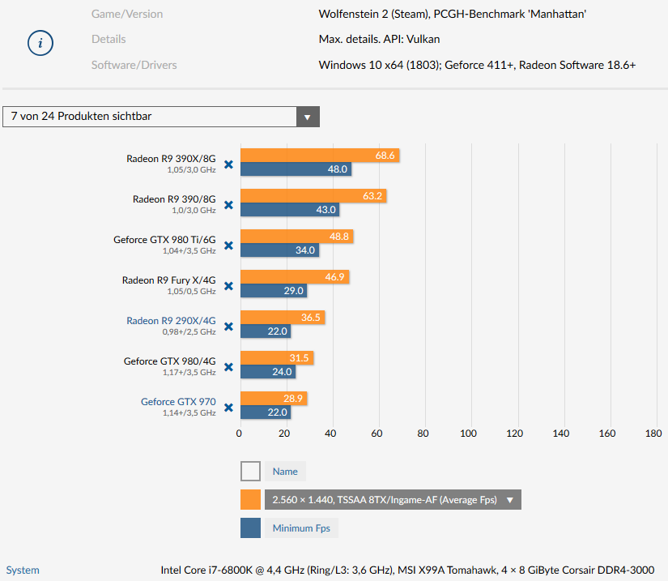Click the blue 43.0 minimum fps bar

290,209
